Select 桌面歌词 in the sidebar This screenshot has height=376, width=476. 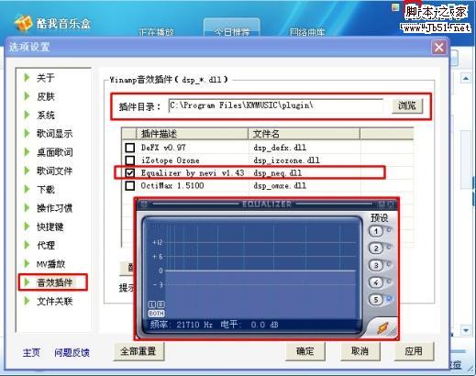[54, 152]
